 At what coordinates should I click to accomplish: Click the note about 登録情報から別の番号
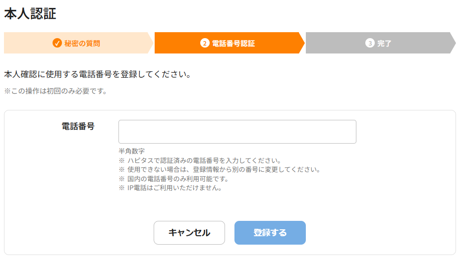219,169
